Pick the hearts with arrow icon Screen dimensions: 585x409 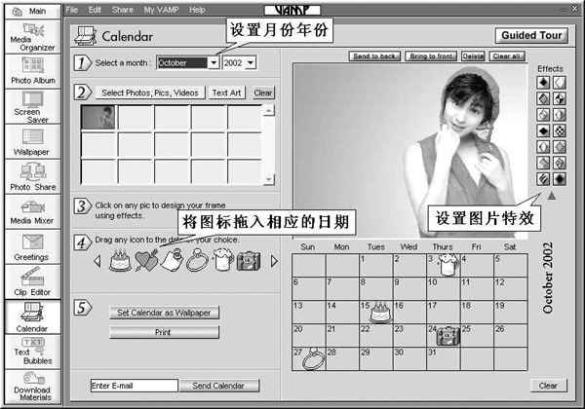tap(146, 260)
